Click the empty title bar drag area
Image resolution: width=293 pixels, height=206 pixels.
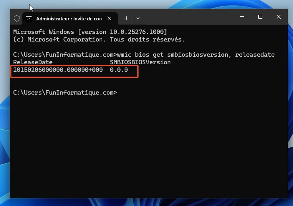click(x=187, y=17)
